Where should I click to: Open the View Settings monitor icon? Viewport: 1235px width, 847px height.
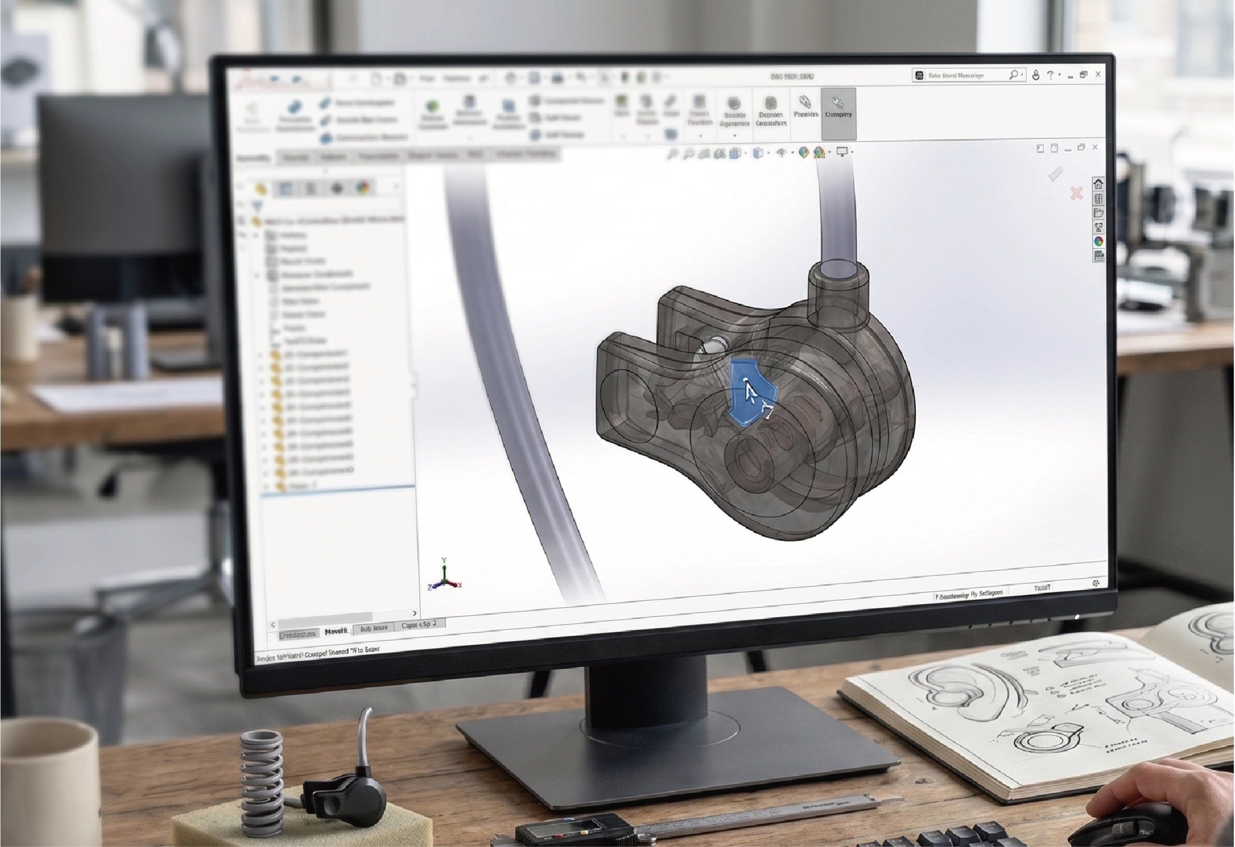[842, 152]
